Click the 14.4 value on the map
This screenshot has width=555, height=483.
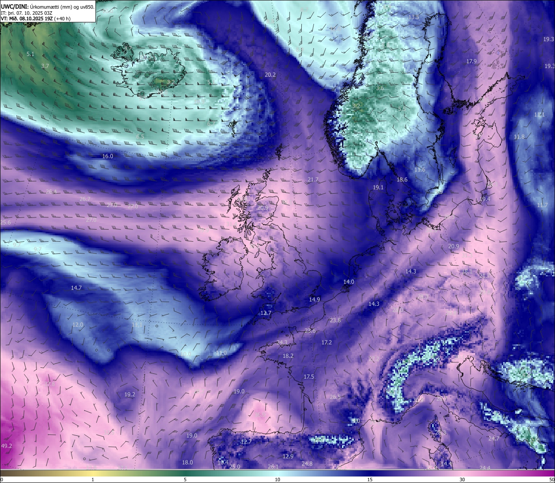pyautogui.click(x=446, y=464)
